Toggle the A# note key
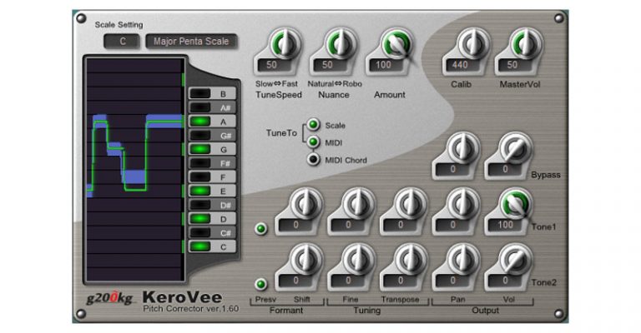Viewport: 641px width, 333px height. 212,107
